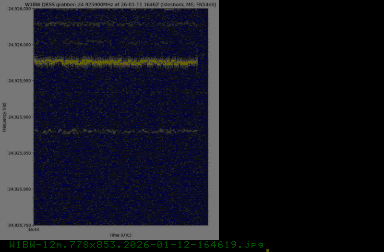Click the Frequency (Hz) axis label
The width and height of the screenshot is (384, 252).
coord(4,117)
